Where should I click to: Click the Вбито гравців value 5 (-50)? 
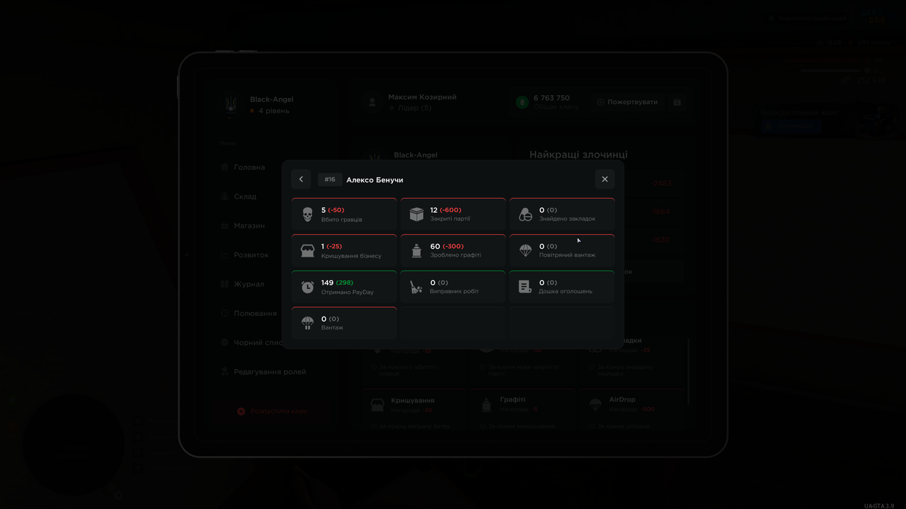point(333,210)
